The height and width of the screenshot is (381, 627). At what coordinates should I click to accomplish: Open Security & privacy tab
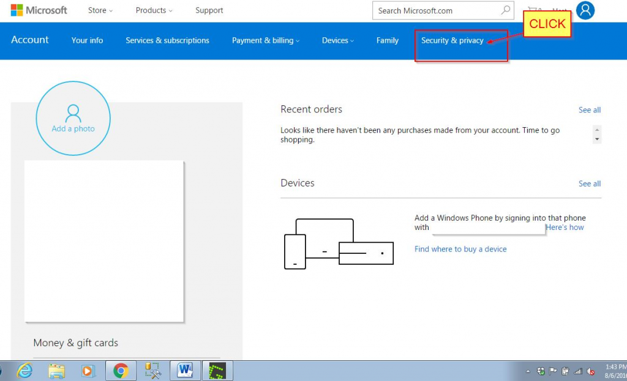(452, 40)
